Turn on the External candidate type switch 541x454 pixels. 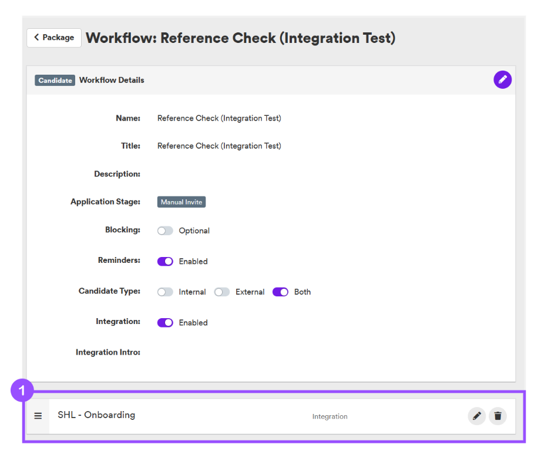[x=222, y=292]
